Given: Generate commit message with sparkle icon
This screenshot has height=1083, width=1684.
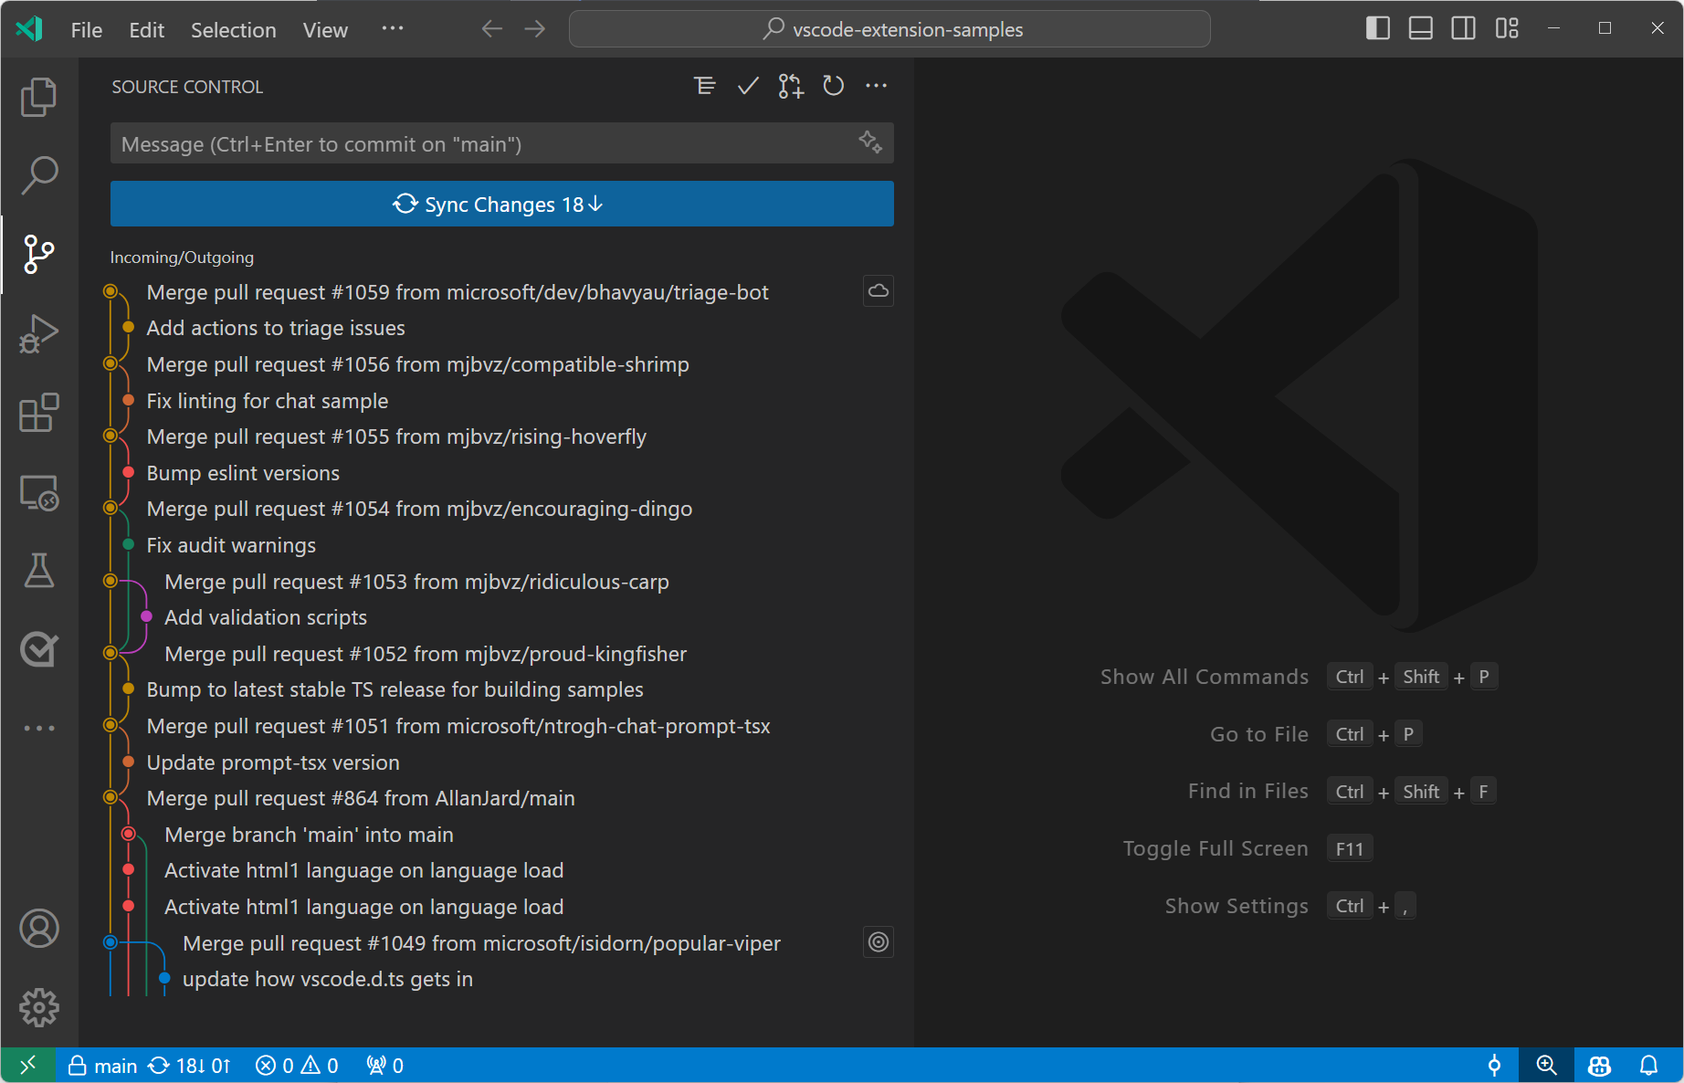Looking at the screenshot, I should pos(870,142).
